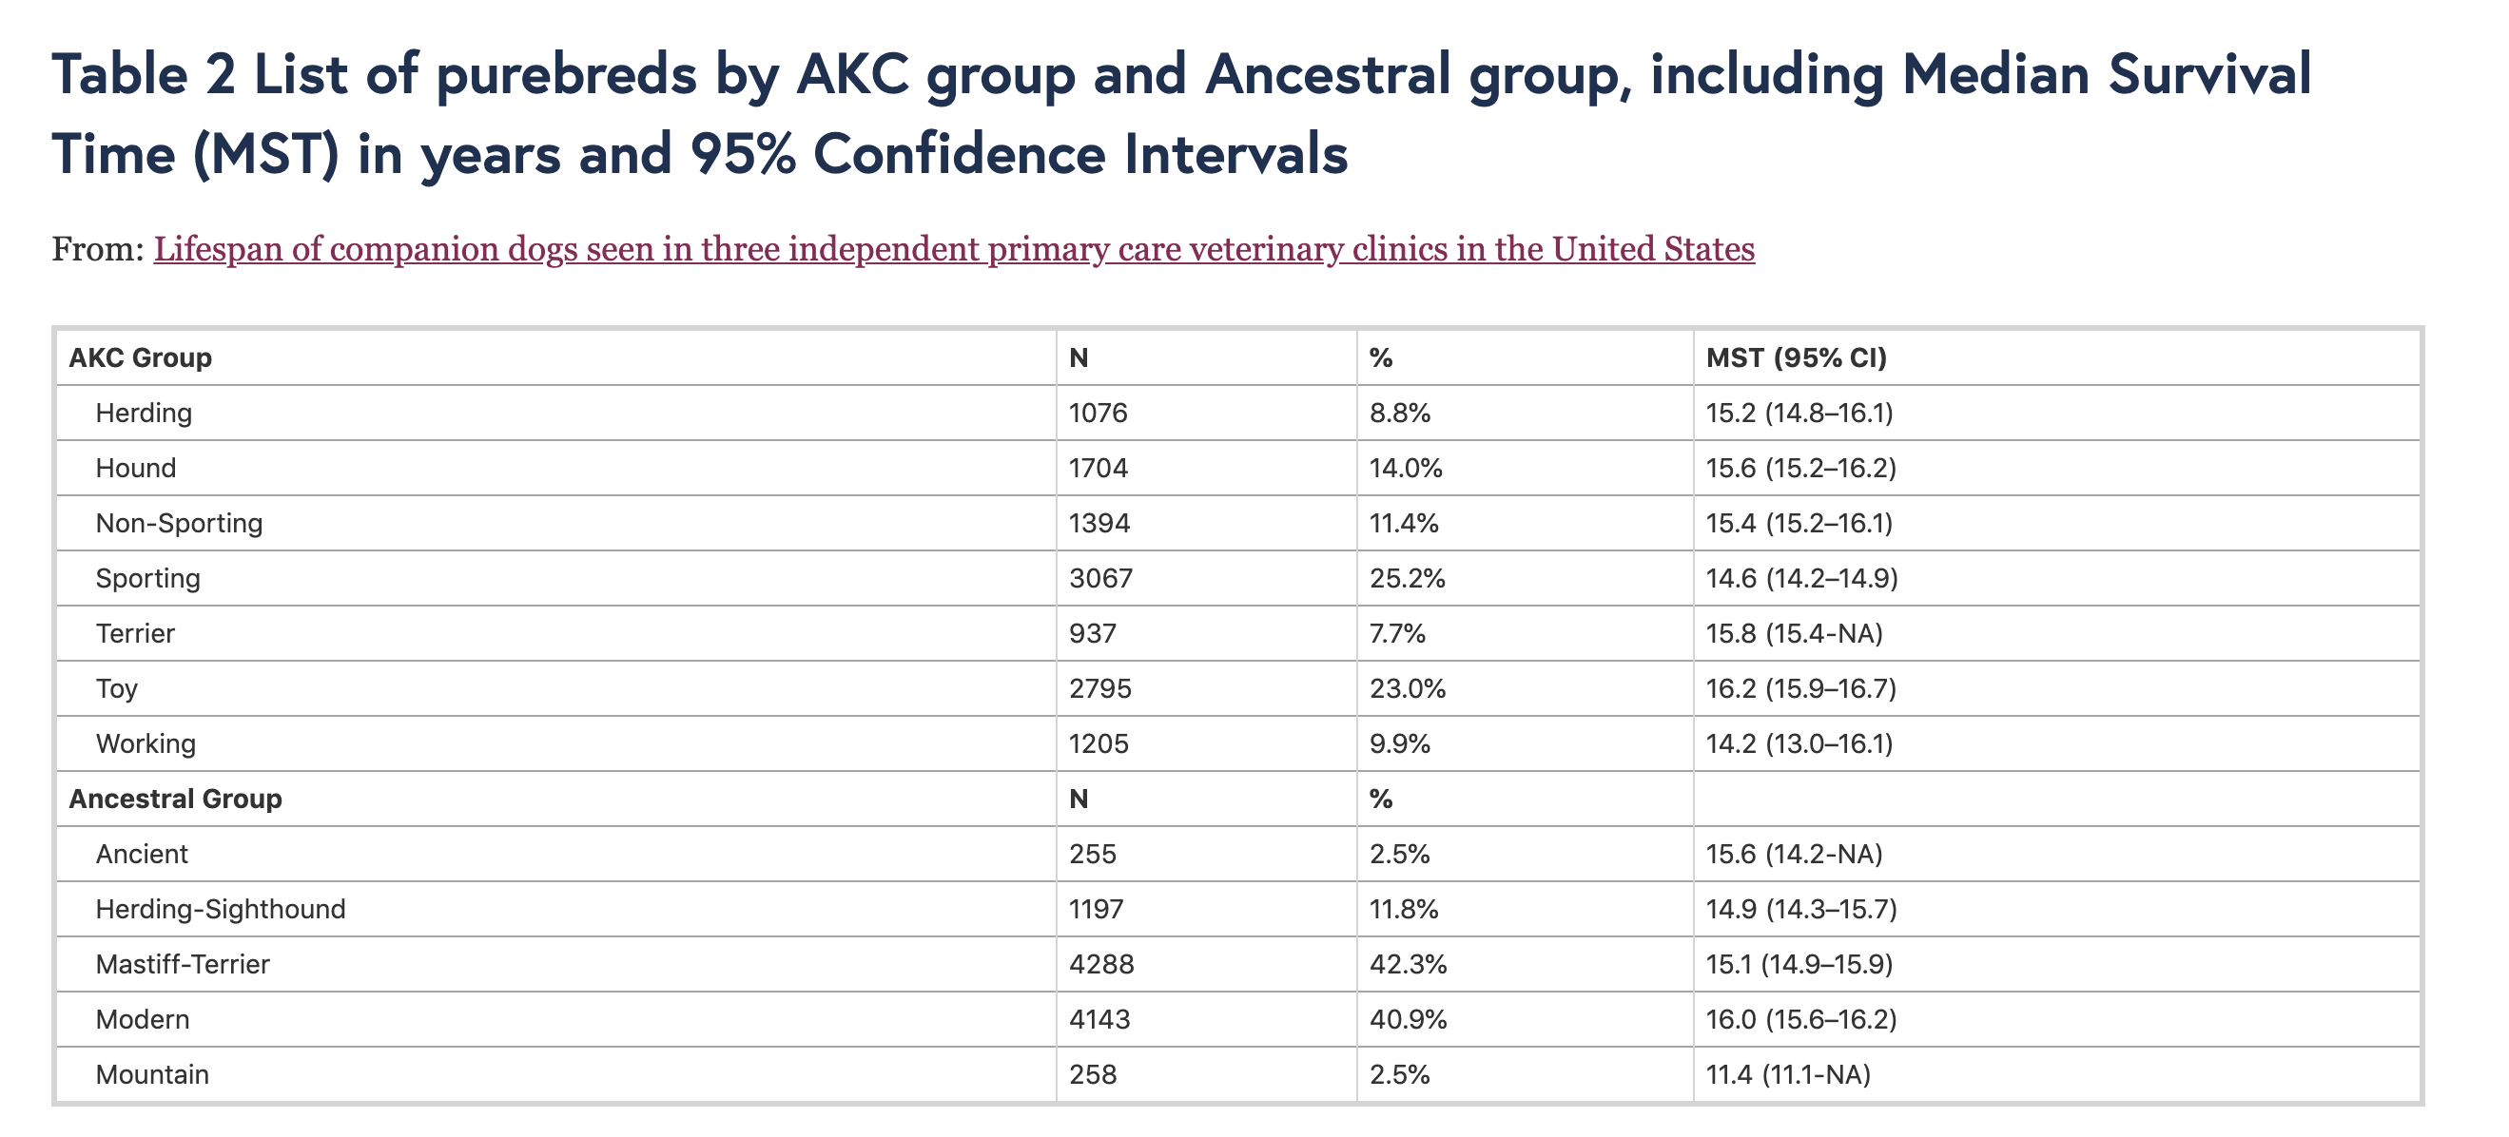Image resolution: width=2509 pixels, height=1137 pixels.
Task: Click the Mountain MST value 11.4 (11.1-NA)
Action: coord(1788,1074)
